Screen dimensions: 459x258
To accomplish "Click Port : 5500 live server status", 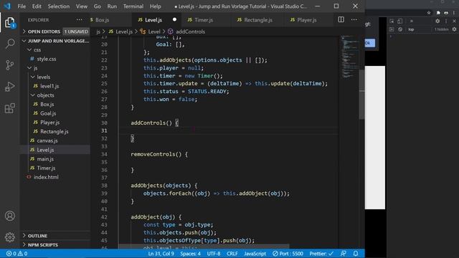I will (x=288, y=254).
